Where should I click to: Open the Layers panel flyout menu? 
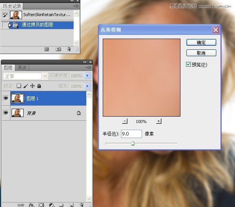pyautogui.click(x=89, y=68)
